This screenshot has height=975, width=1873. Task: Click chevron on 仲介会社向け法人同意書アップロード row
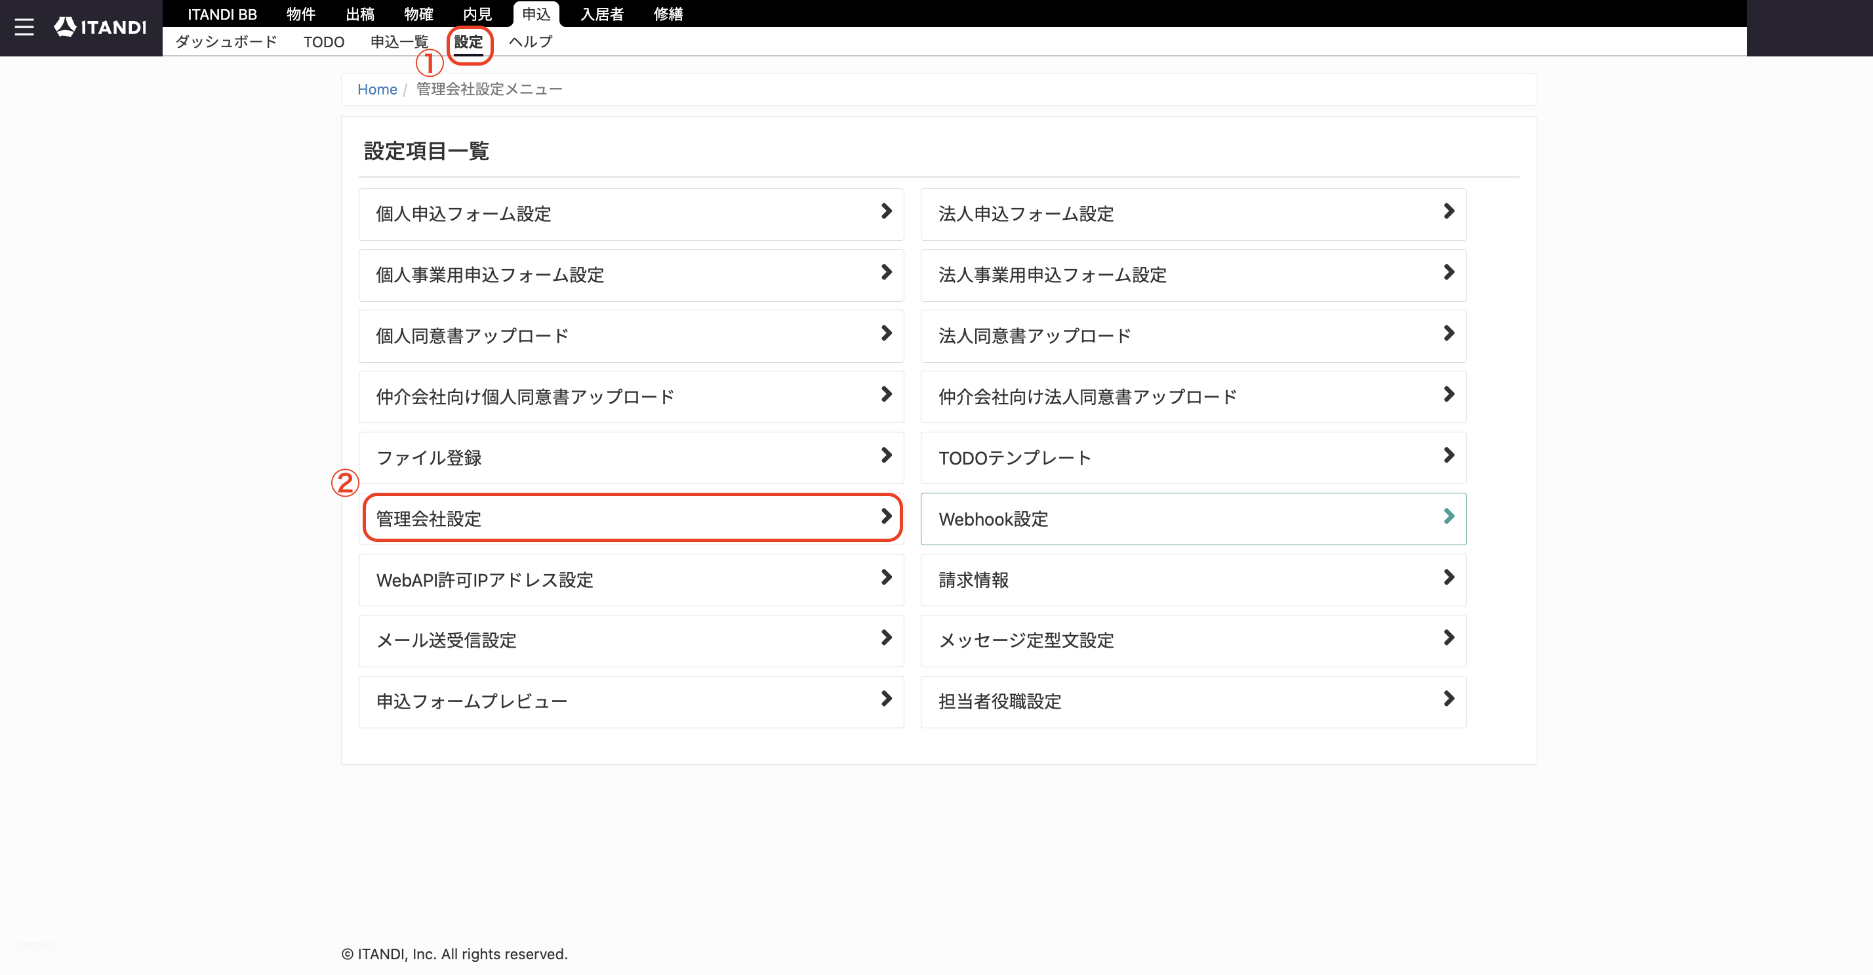tap(1449, 394)
